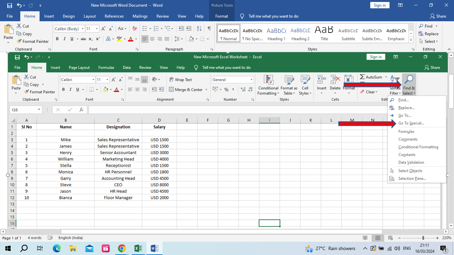Image resolution: width=454 pixels, height=255 pixels.
Task: Switch Word to Print Layout view
Action: coord(378,238)
